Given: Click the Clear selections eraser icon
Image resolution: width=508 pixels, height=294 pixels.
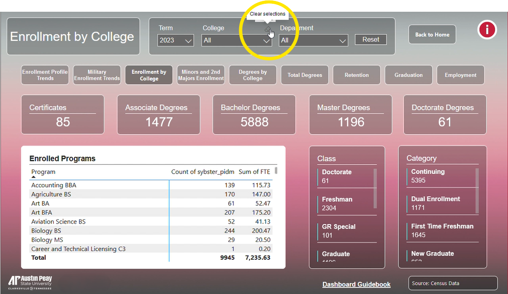Looking at the screenshot, I should click(x=268, y=31).
